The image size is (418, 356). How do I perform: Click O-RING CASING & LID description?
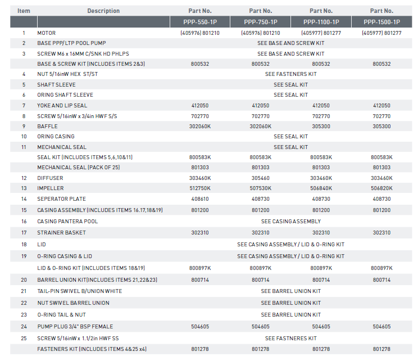[x=65, y=256]
